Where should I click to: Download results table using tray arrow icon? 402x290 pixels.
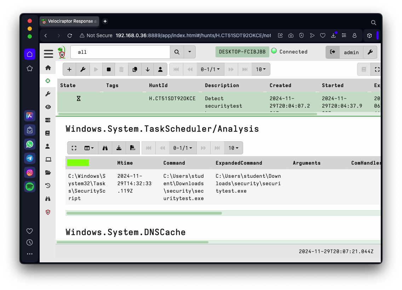(x=119, y=148)
